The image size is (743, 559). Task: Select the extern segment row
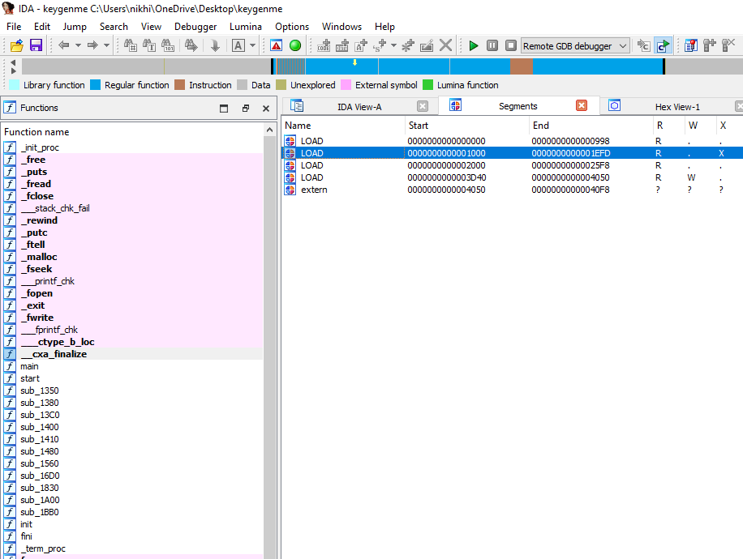tap(513, 190)
